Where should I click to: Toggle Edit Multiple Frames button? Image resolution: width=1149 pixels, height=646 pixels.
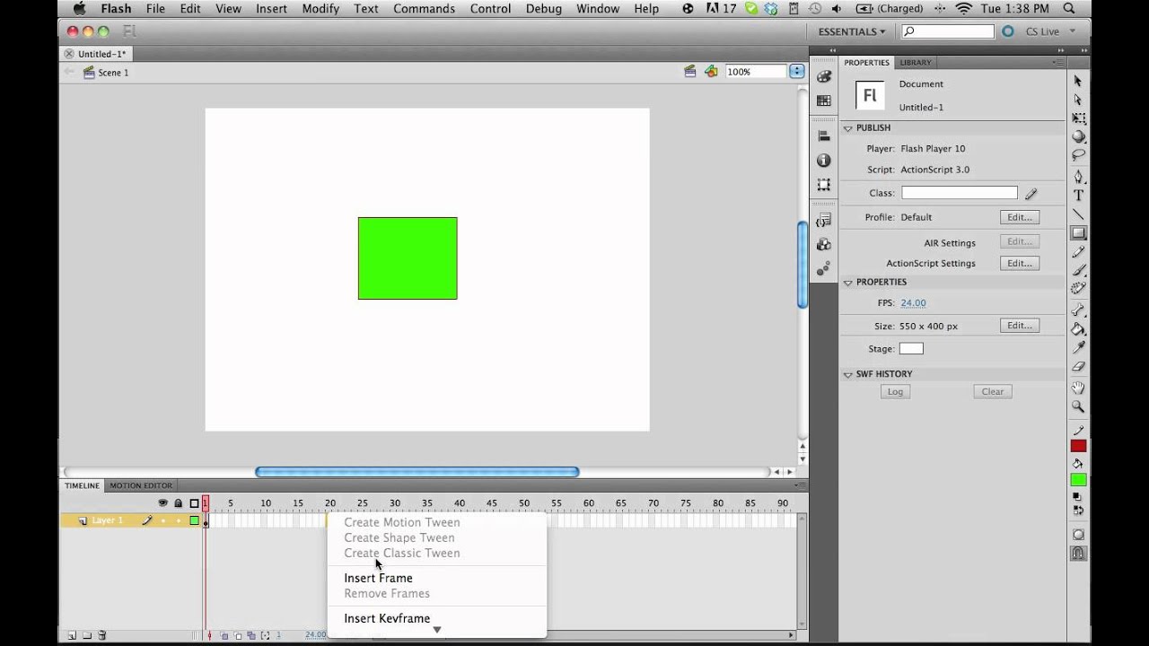click(251, 635)
